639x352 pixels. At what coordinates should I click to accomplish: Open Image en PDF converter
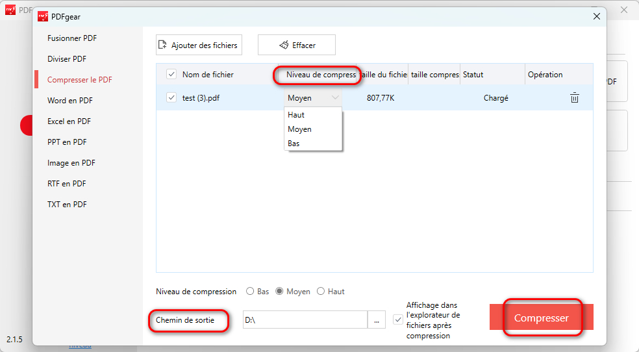(71, 162)
